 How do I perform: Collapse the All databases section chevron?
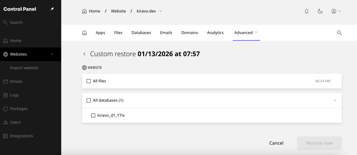[335, 100]
